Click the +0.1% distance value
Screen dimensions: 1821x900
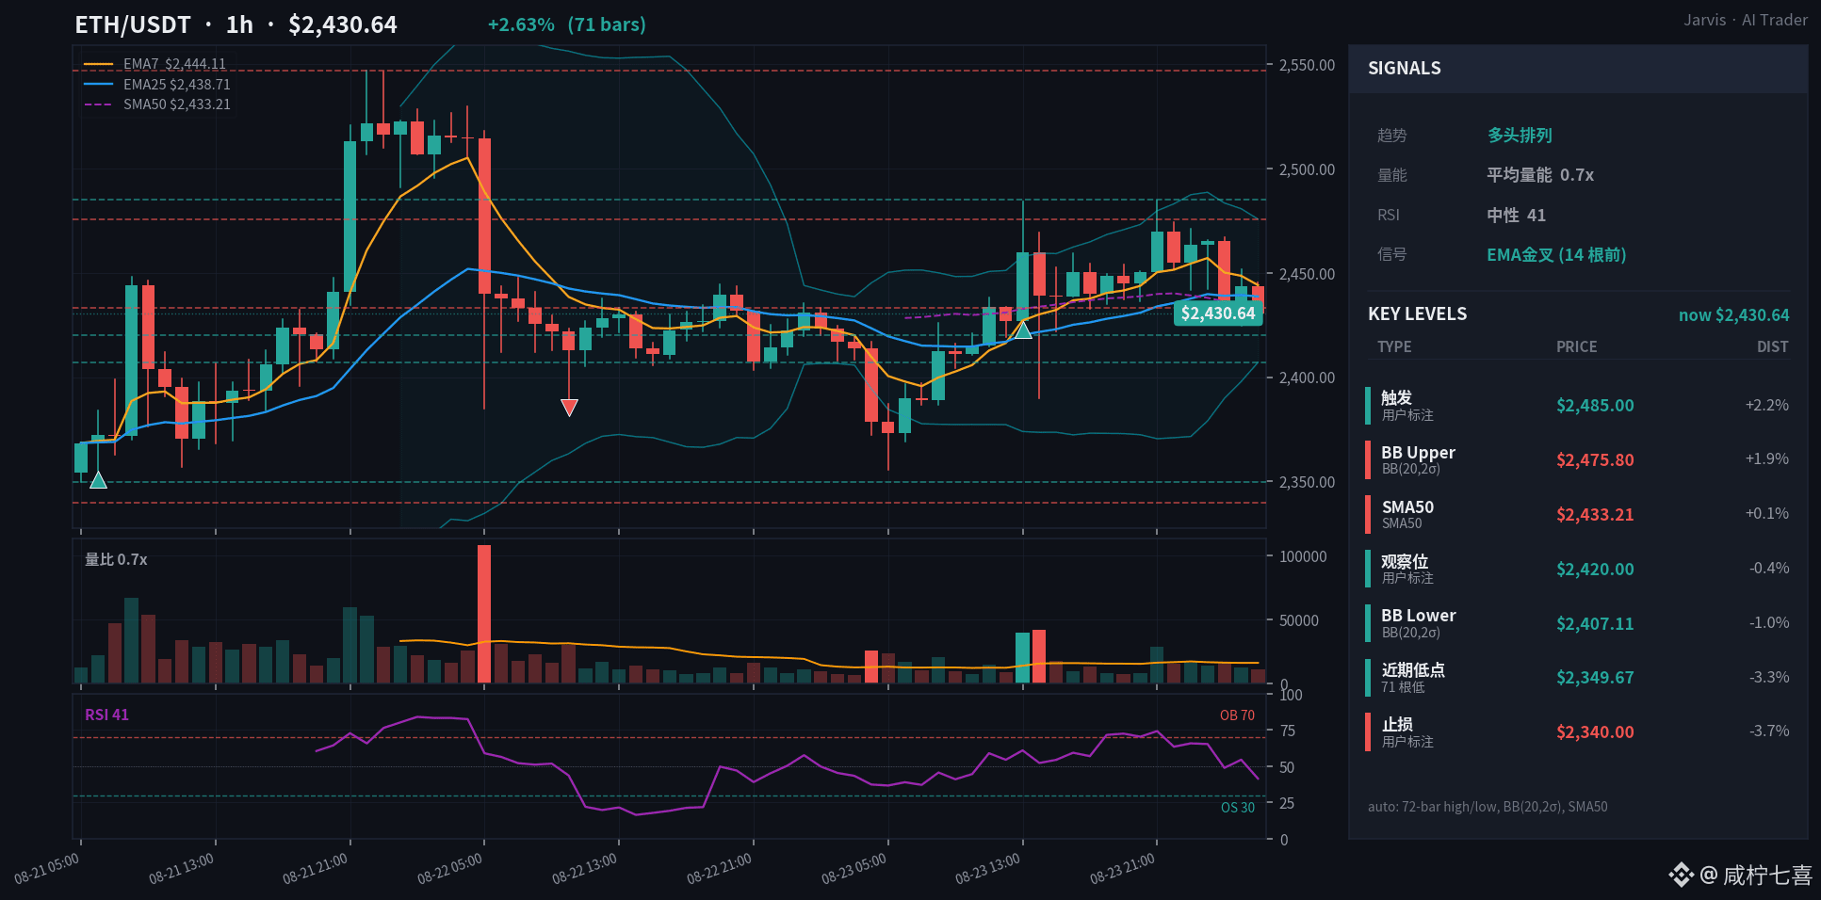(1766, 513)
